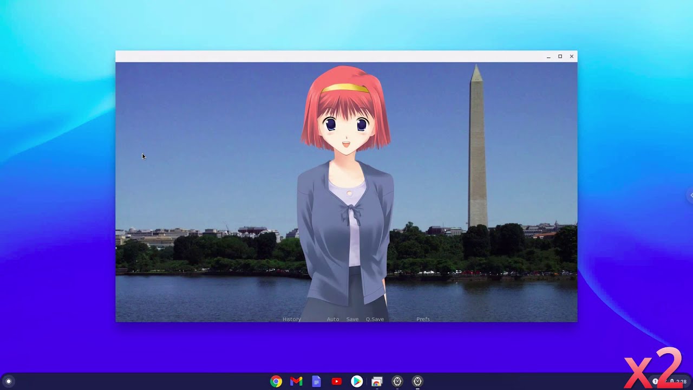Click Q.Save to quick save

coord(375,319)
